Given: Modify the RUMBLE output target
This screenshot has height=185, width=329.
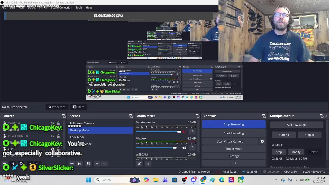Looking at the screenshot, I should [x=296, y=152].
